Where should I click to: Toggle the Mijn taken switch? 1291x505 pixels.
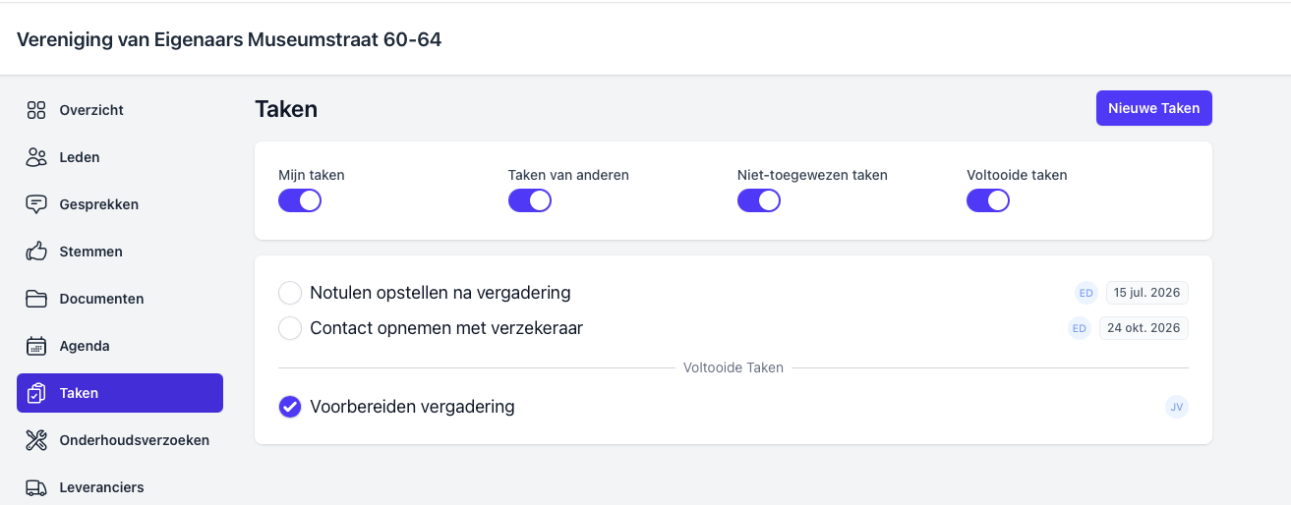(300, 200)
